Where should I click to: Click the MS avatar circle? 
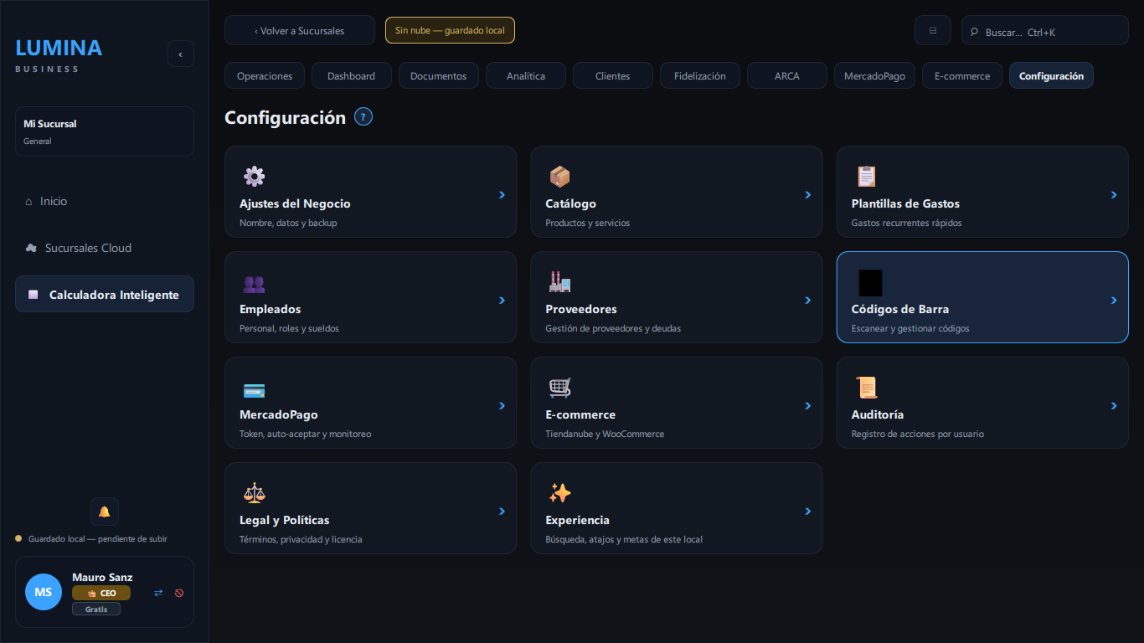(44, 592)
